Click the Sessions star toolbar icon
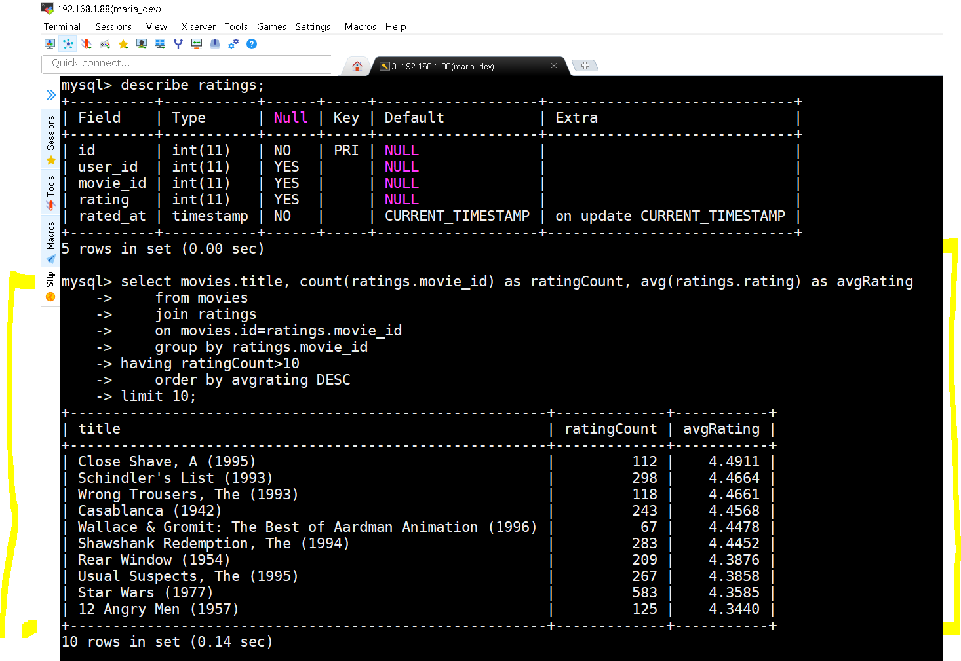The image size is (961, 661). pyautogui.click(x=123, y=44)
